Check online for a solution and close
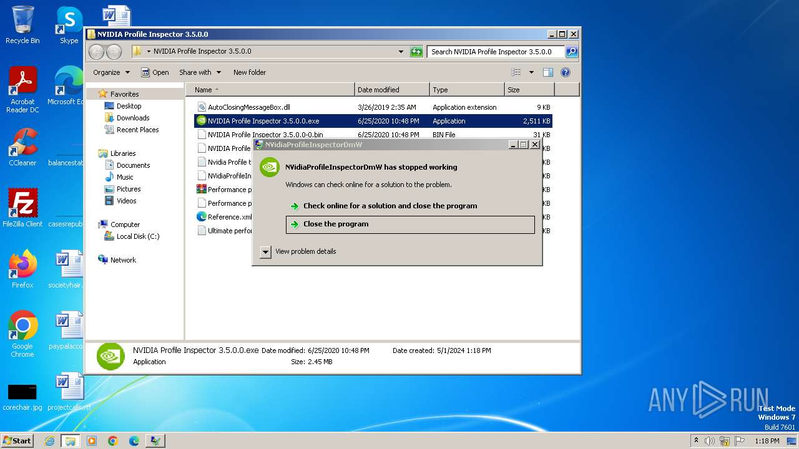This screenshot has height=449, width=799. (x=410, y=206)
